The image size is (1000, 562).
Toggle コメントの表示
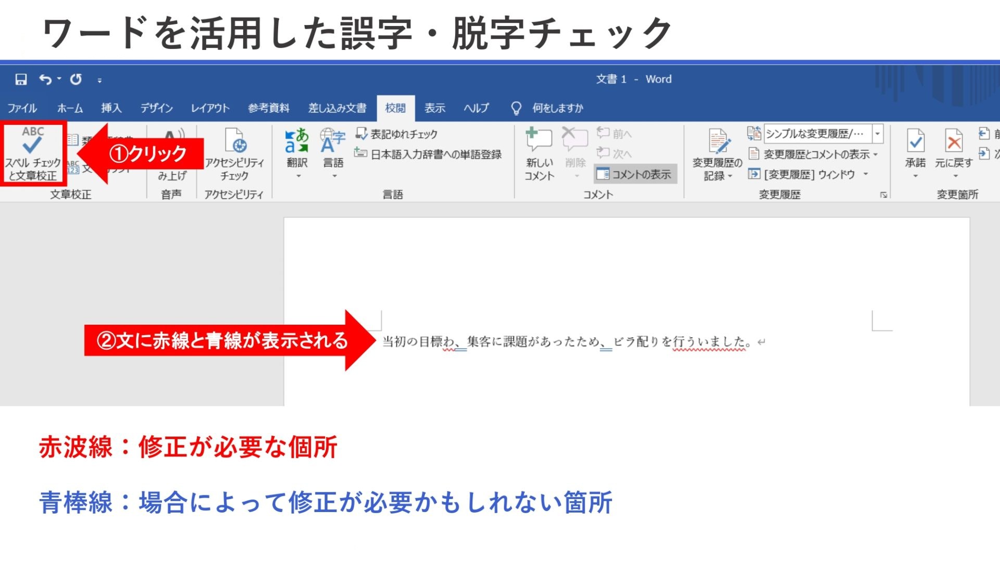[x=634, y=174]
